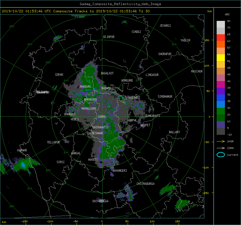Pick the purple 36-39 dBZ swatch

221,91
